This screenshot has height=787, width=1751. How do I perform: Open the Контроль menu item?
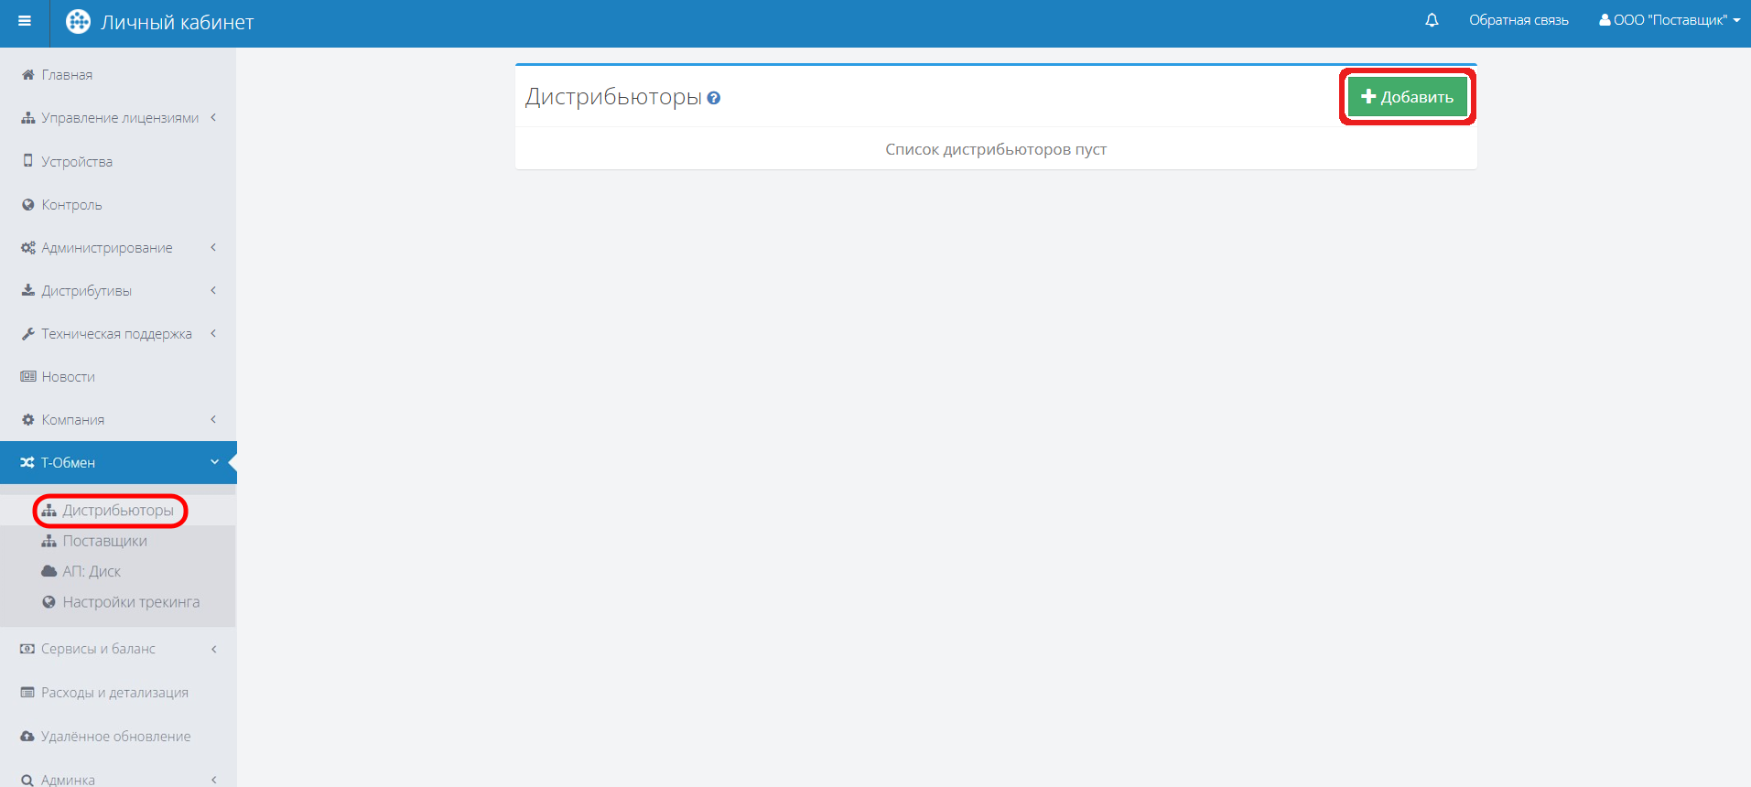[71, 205]
